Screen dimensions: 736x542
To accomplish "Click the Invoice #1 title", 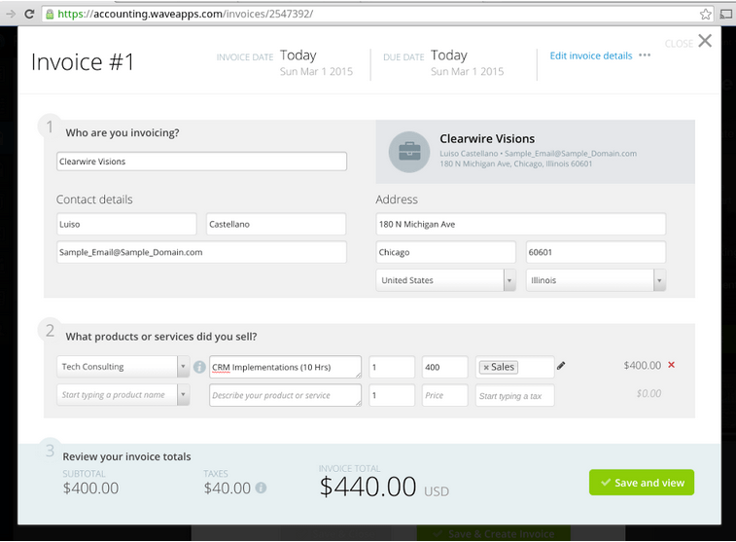I will coord(83,62).
